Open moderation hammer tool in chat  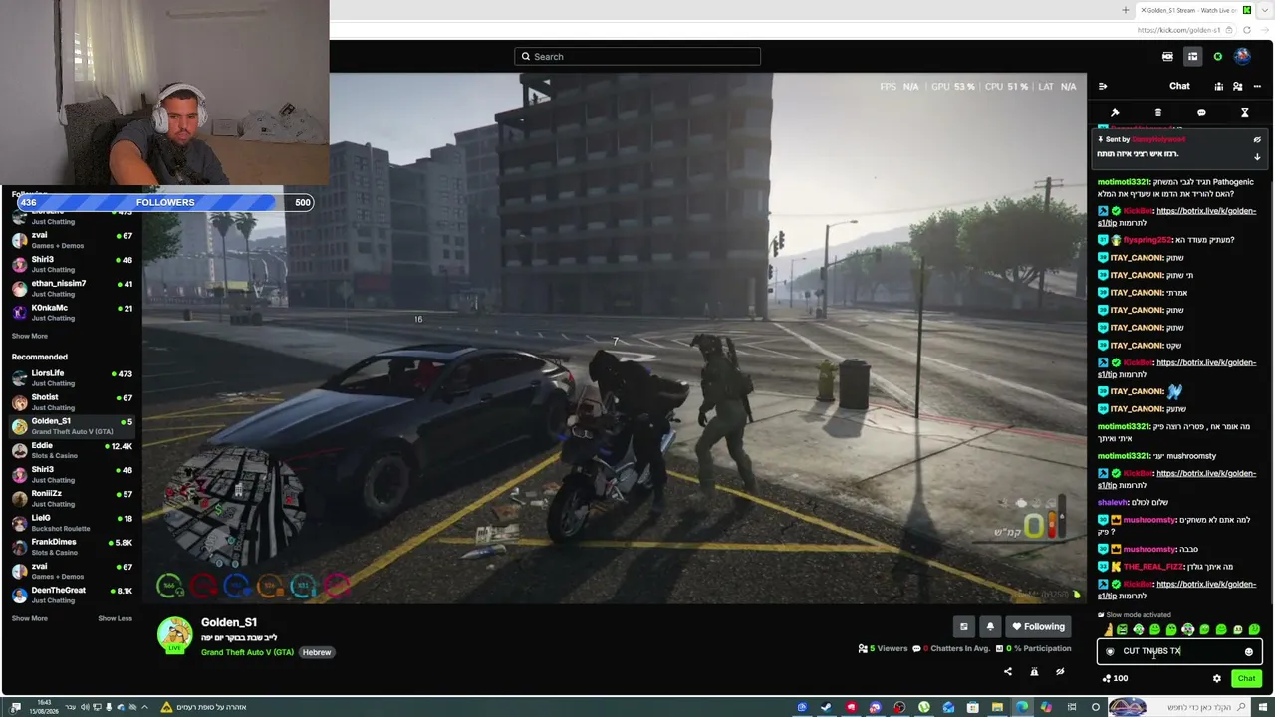coord(1115,113)
